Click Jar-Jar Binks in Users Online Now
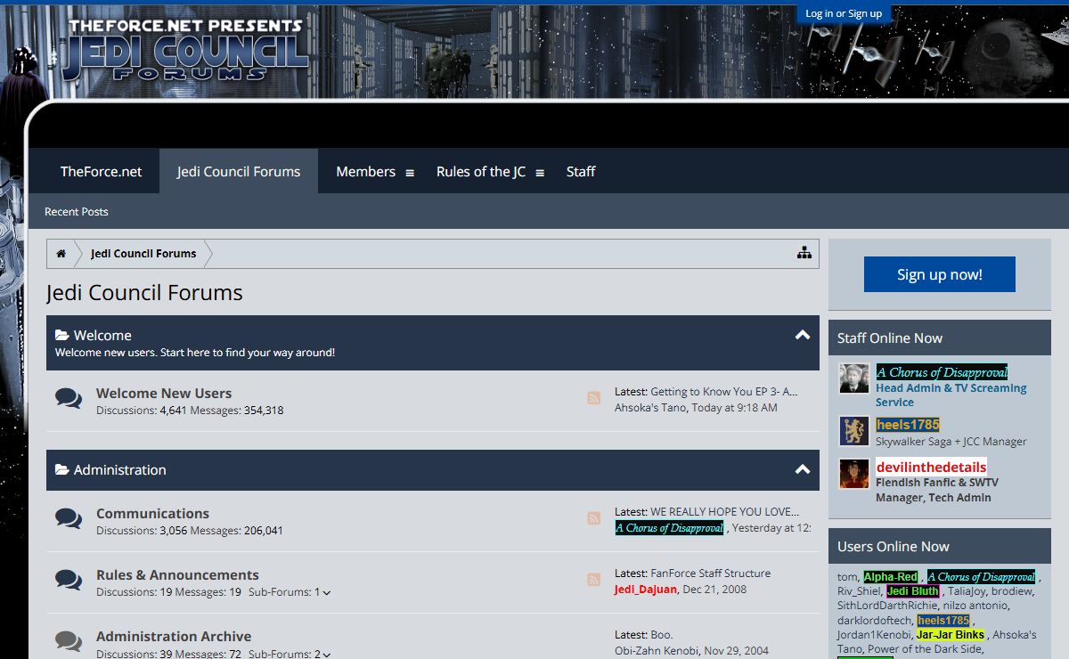The width and height of the screenshot is (1069, 659). 951,634
